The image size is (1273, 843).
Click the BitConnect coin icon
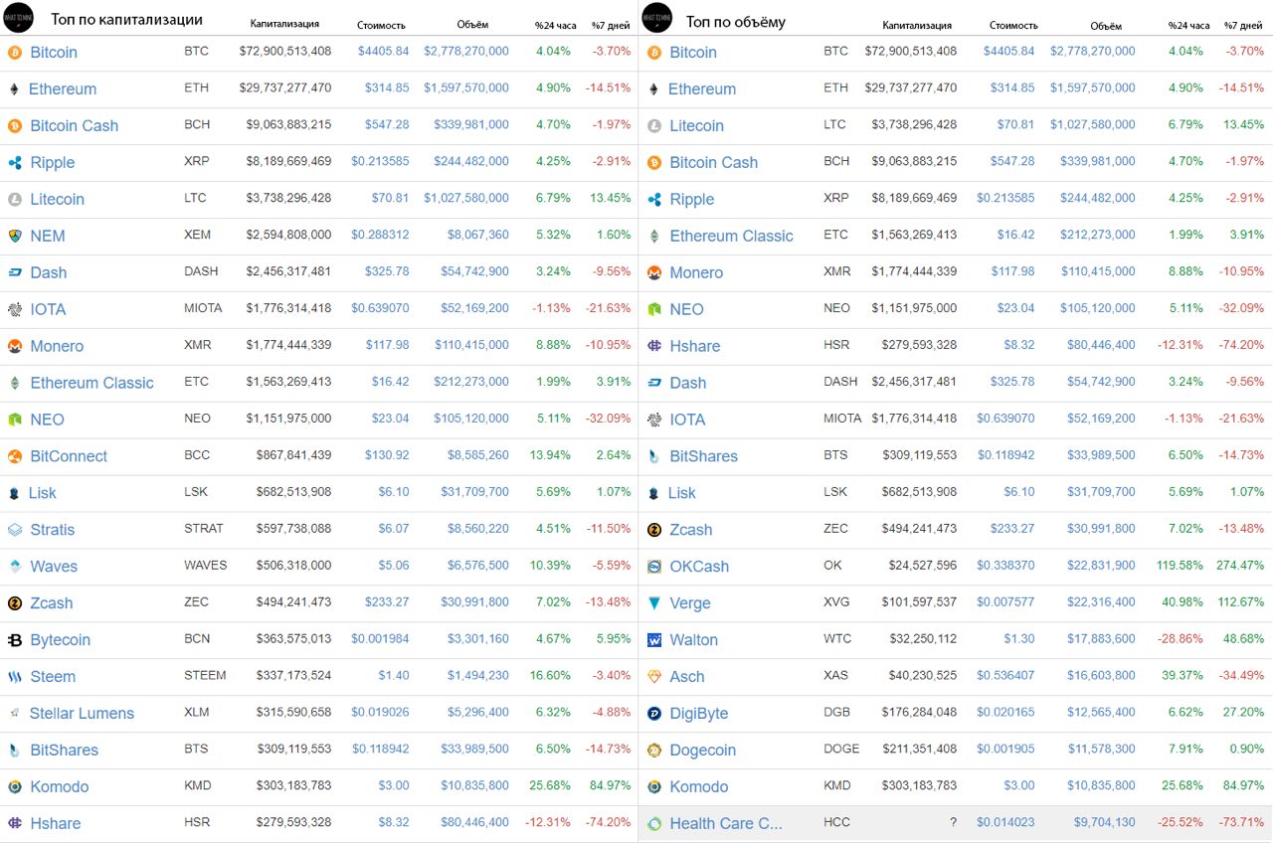click(x=15, y=456)
